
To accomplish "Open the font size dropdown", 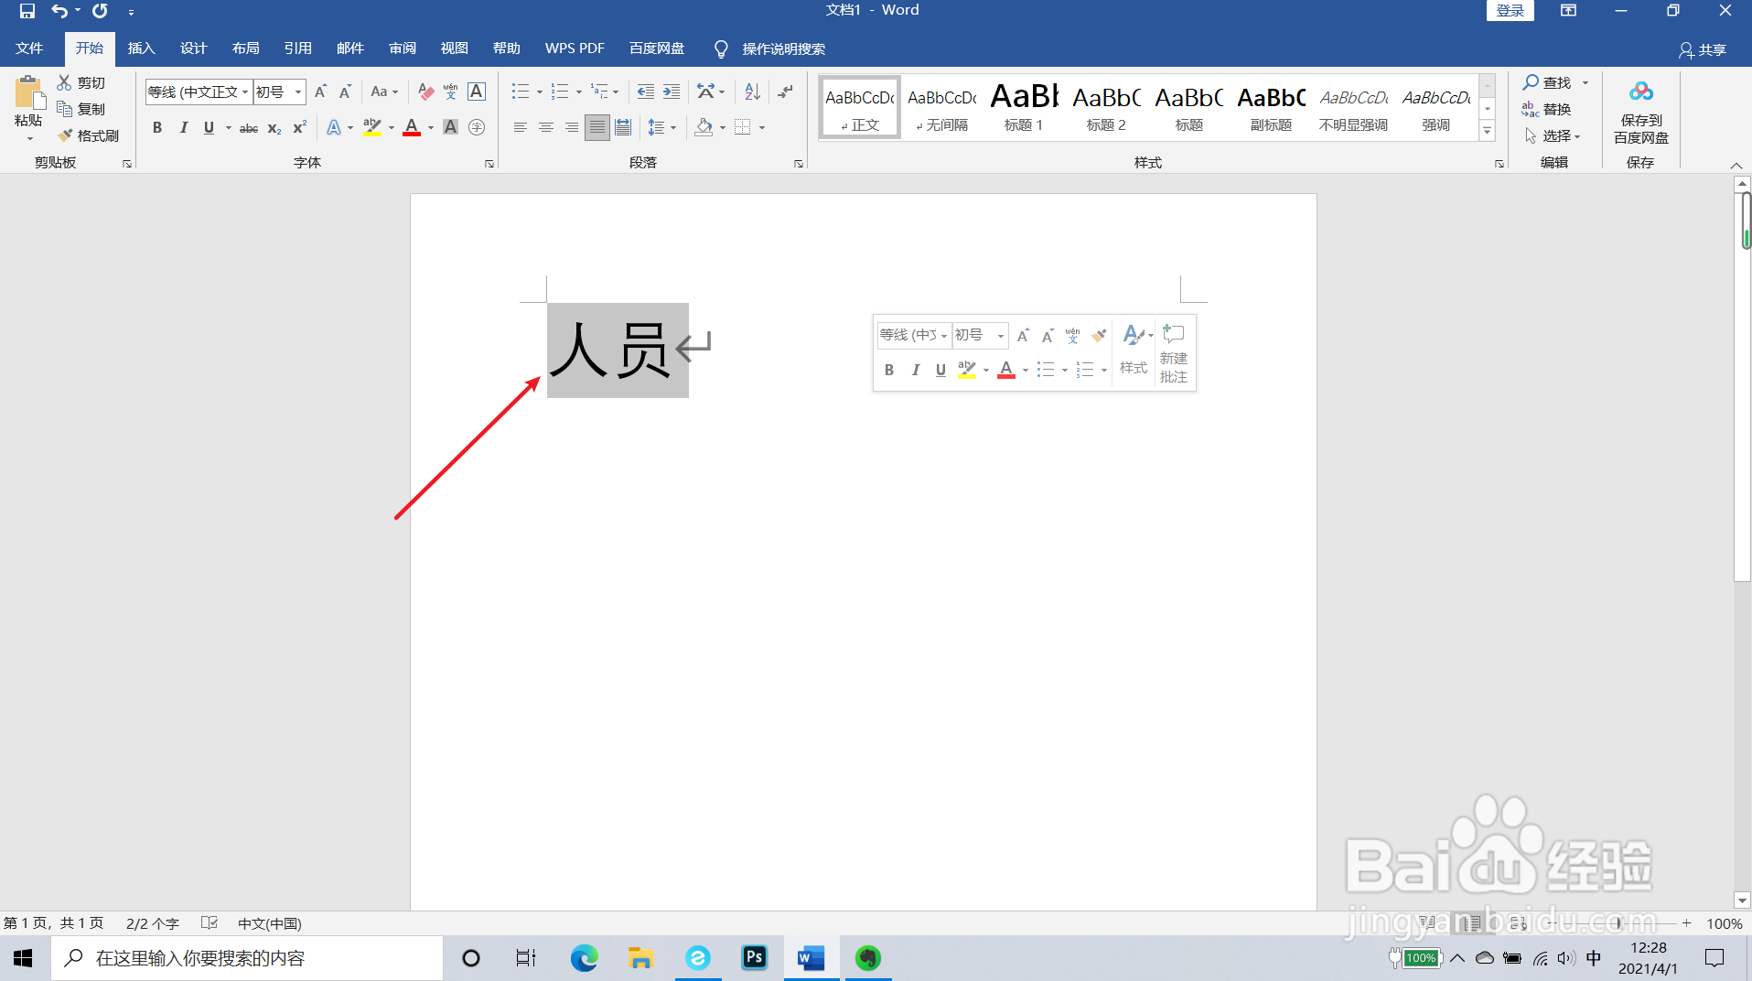I will pyautogui.click(x=296, y=92).
